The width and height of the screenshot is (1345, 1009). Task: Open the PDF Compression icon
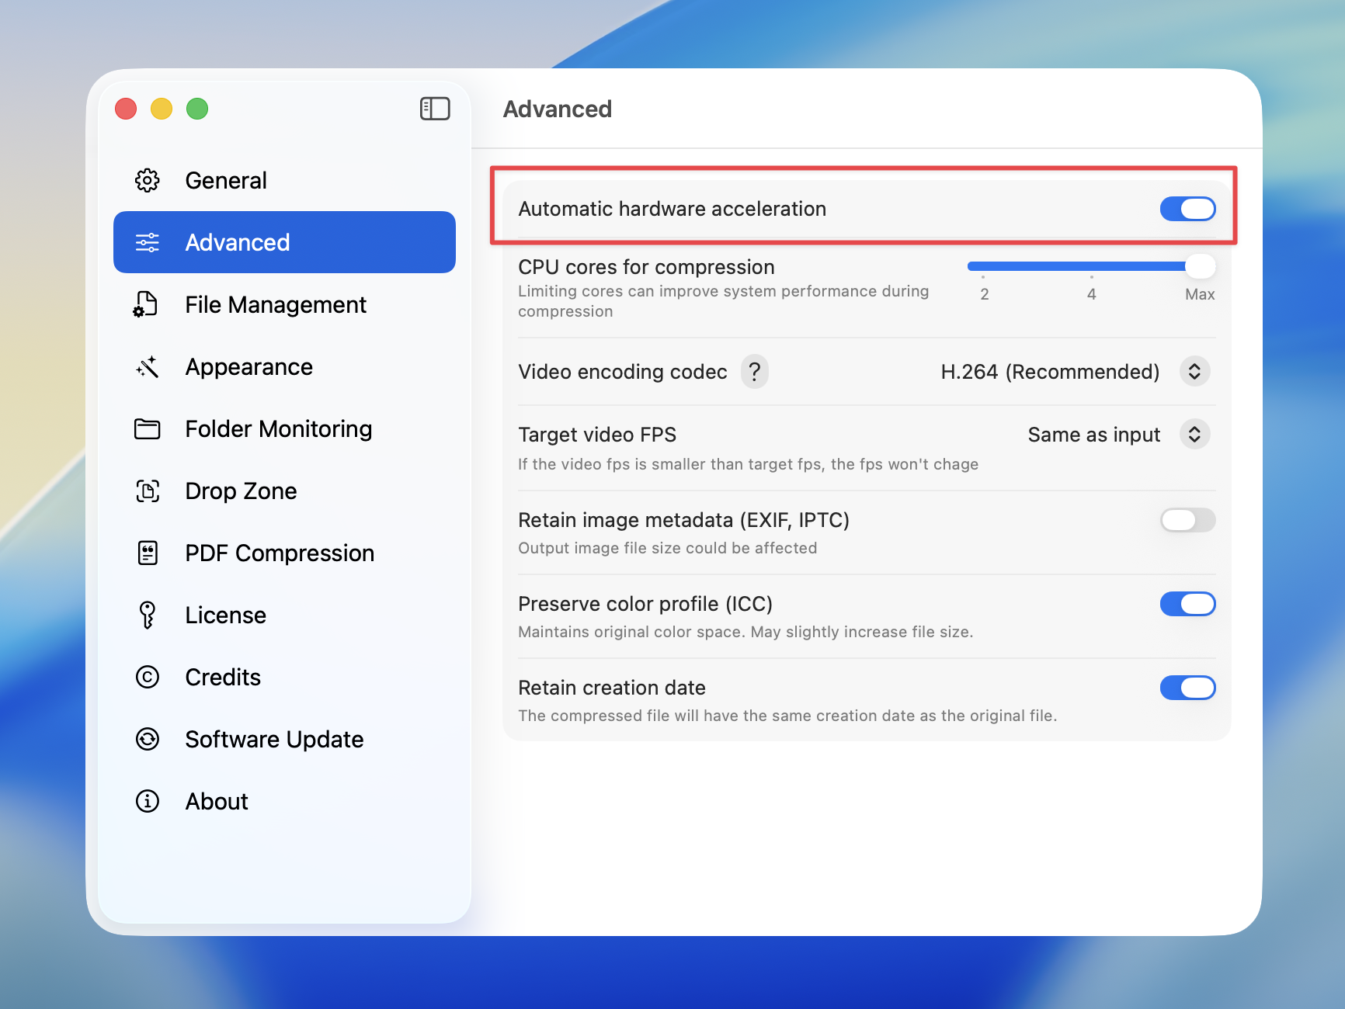(x=148, y=553)
